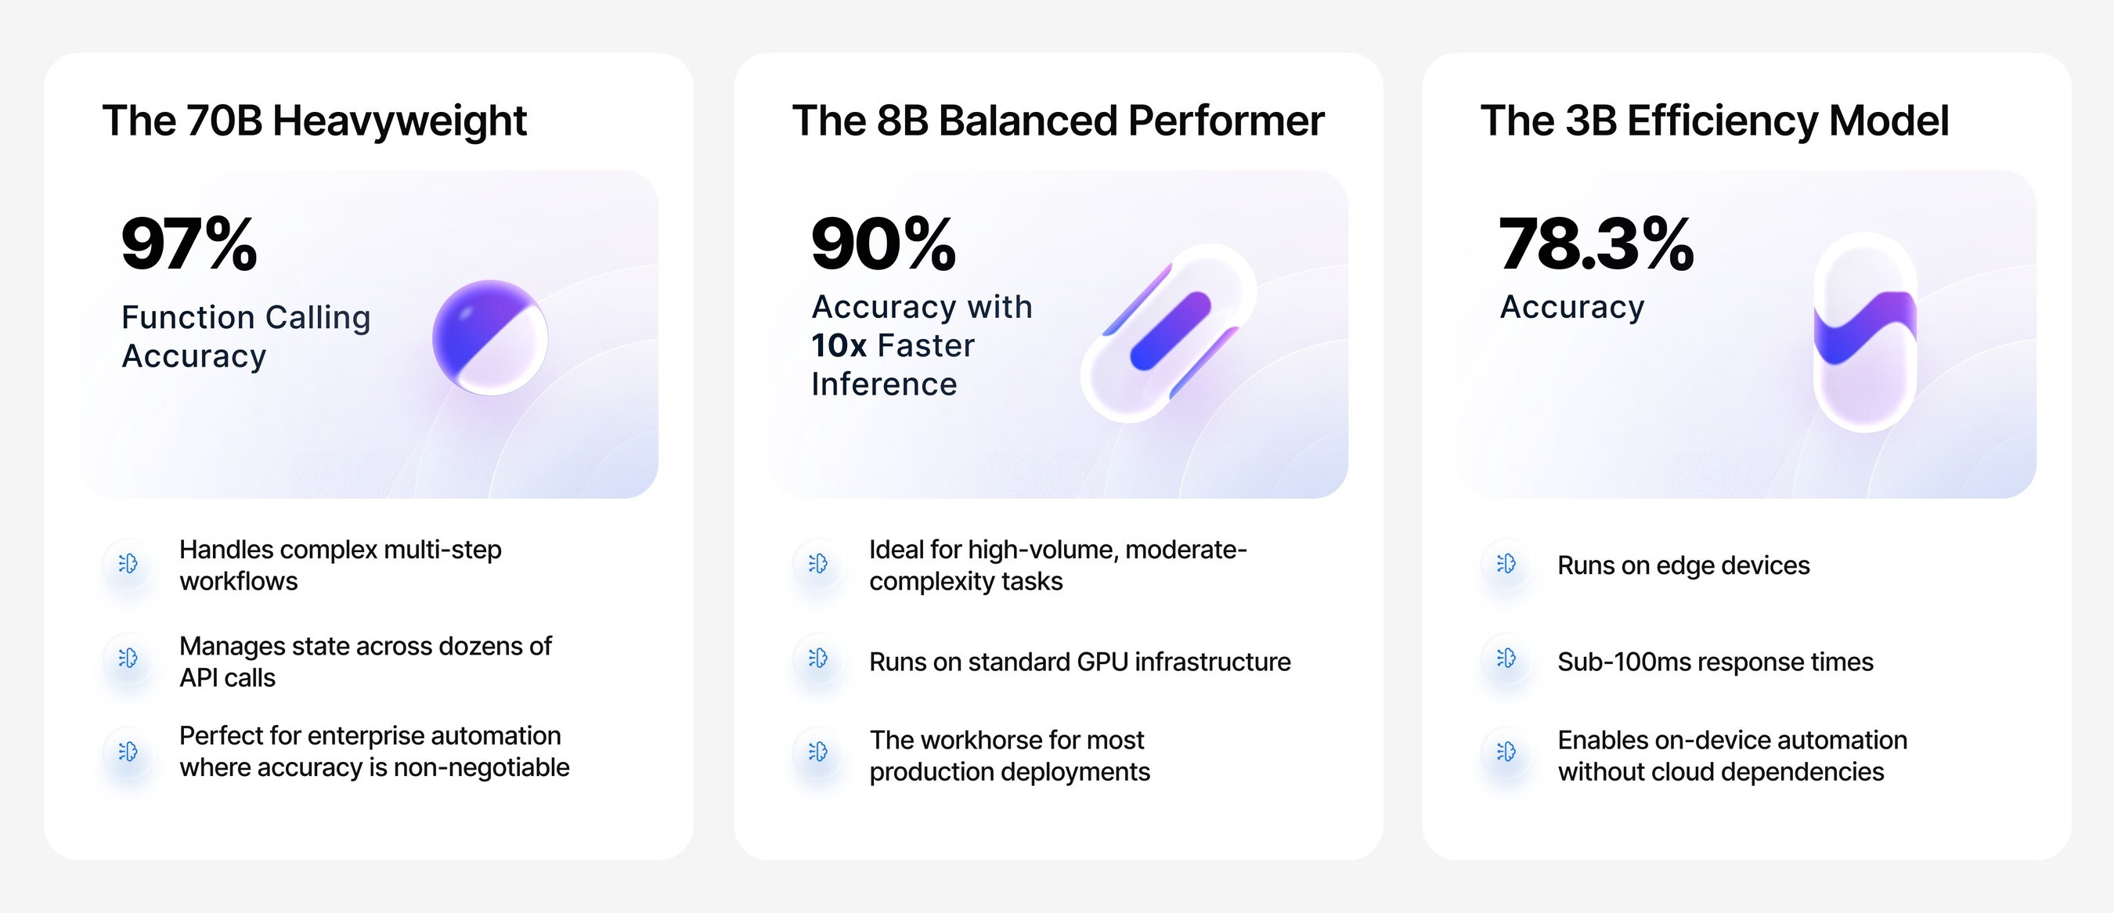
Task: Click the 97% accuracy figure
Action: click(189, 244)
